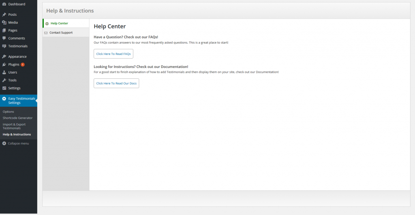Click the Users person icon
415x215 pixels.
(4, 72)
